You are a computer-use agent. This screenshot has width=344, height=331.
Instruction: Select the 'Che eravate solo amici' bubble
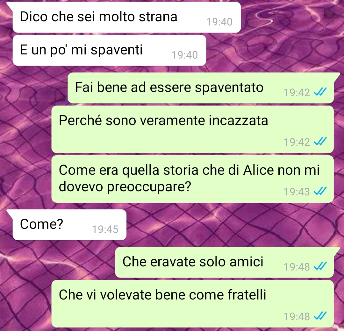coord(225,262)
